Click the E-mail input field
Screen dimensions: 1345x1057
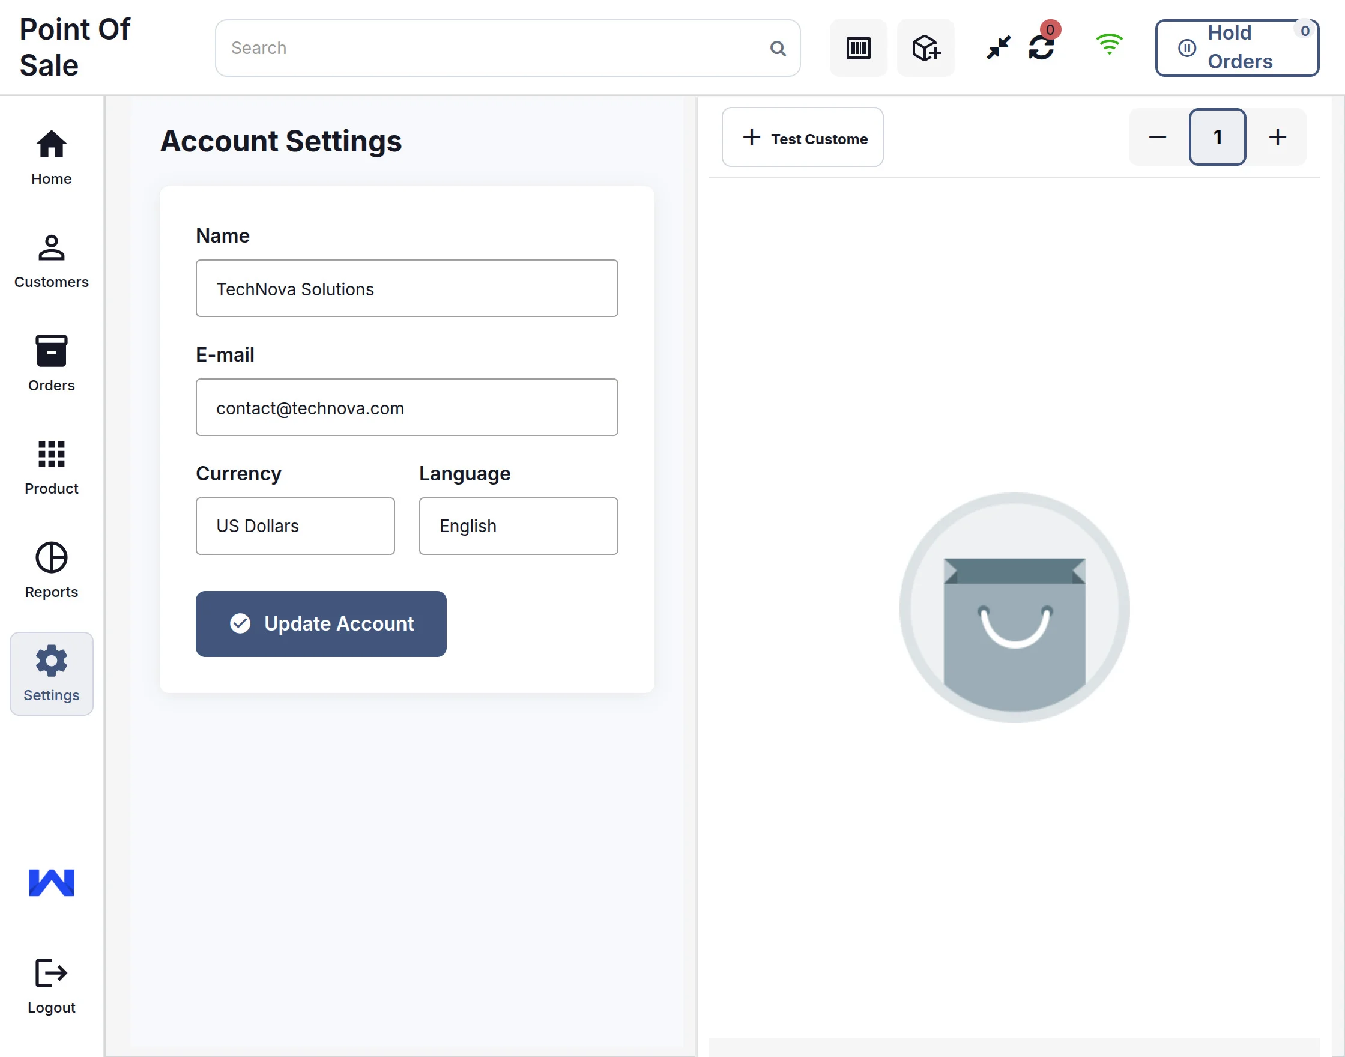click(407, 407)
